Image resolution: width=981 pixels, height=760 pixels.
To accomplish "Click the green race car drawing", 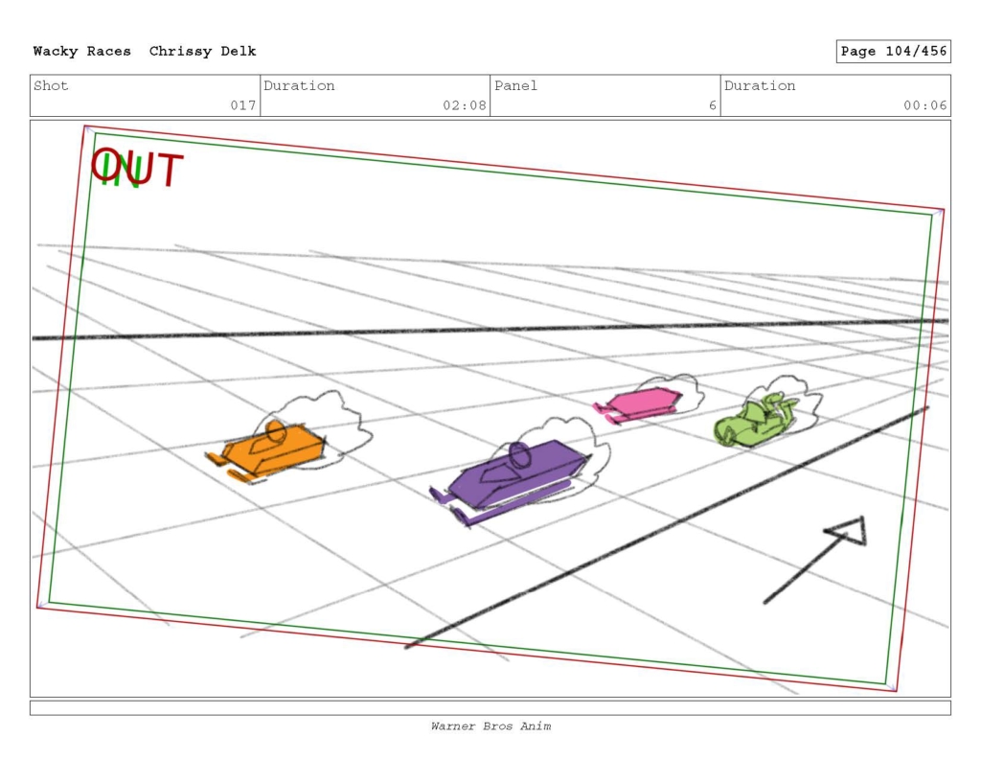I will pos(756,420).
